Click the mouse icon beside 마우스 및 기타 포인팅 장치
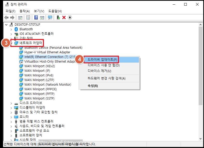The width and height of the screenshot is (204, 148). click(16, 112)
